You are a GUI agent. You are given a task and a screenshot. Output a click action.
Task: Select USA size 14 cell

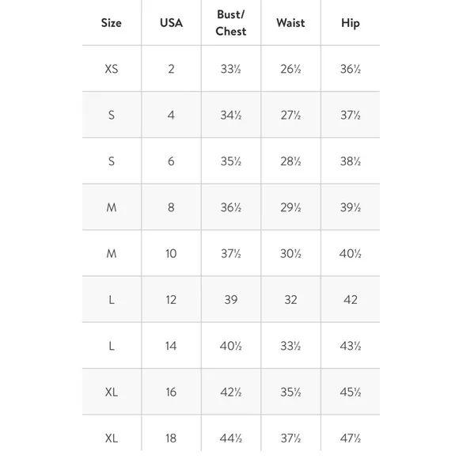171,346
